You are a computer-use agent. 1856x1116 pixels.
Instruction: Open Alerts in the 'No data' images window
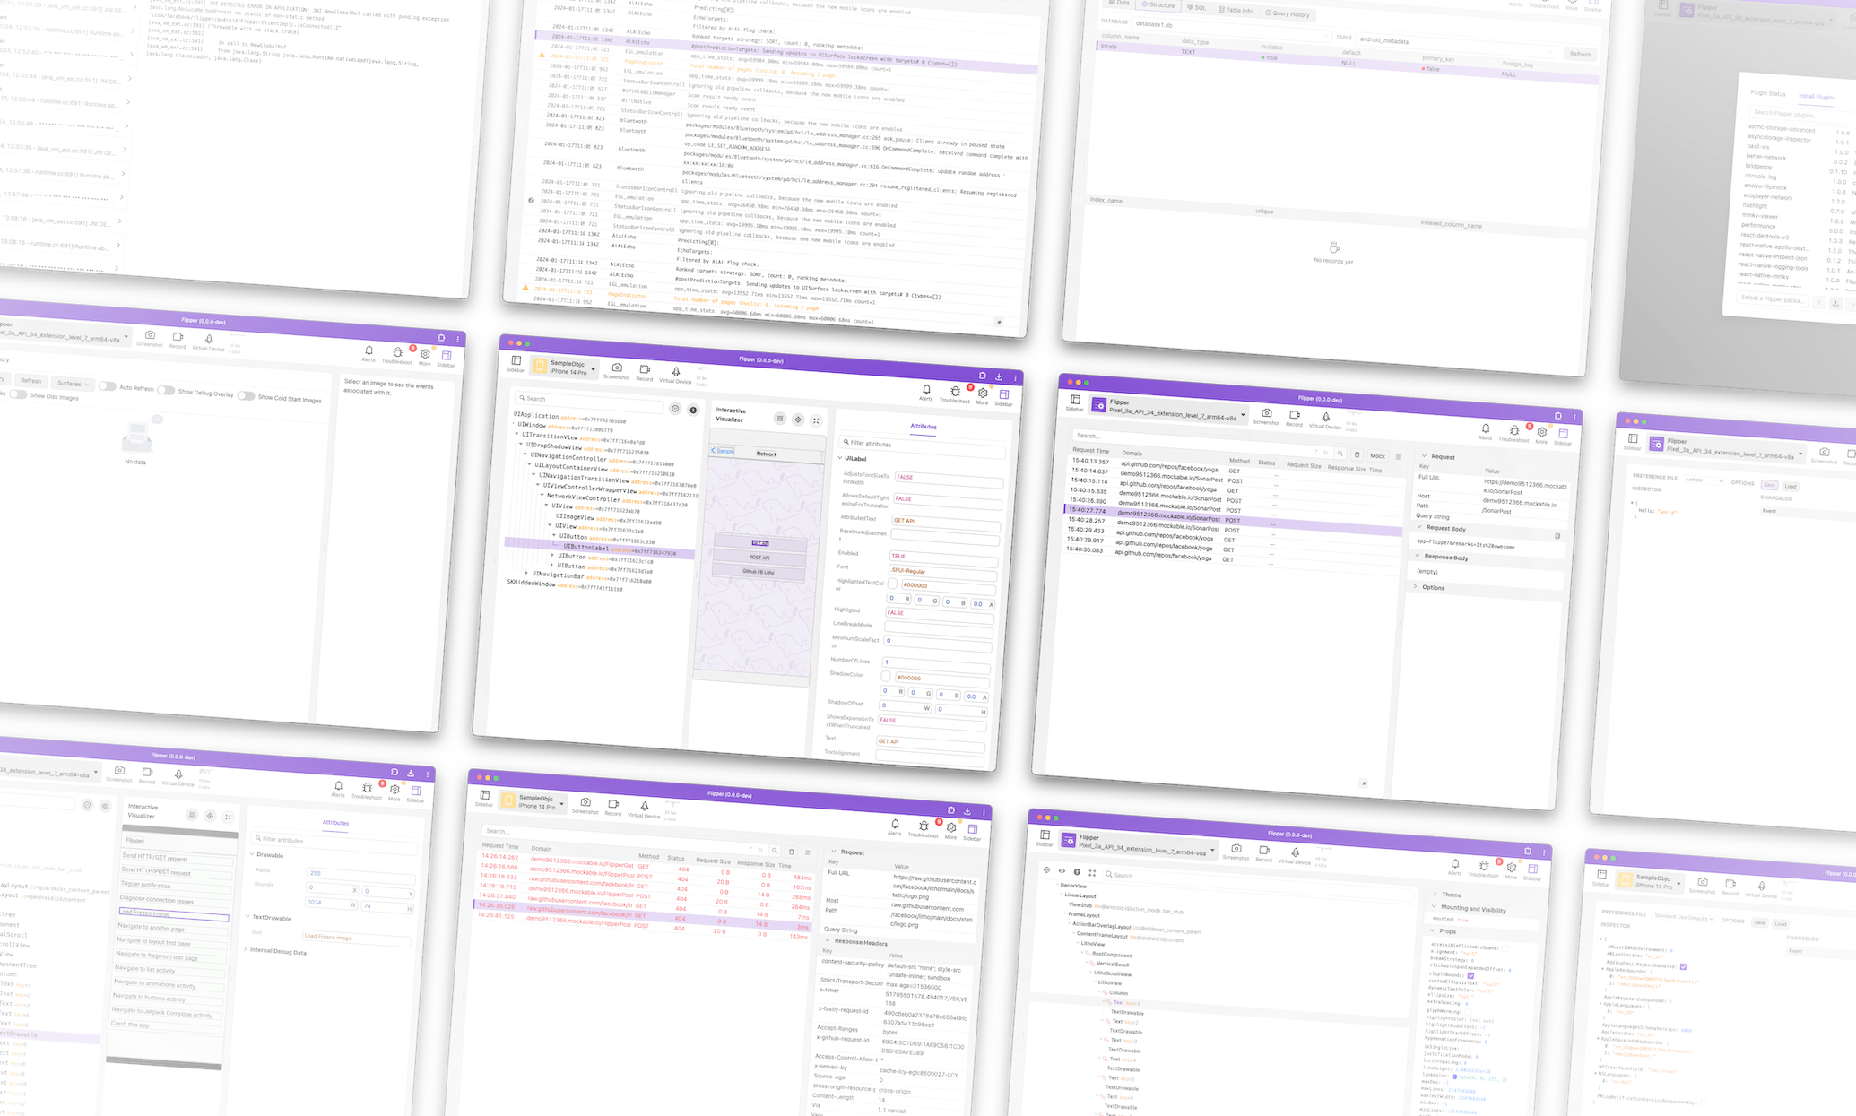pos(369,354)
